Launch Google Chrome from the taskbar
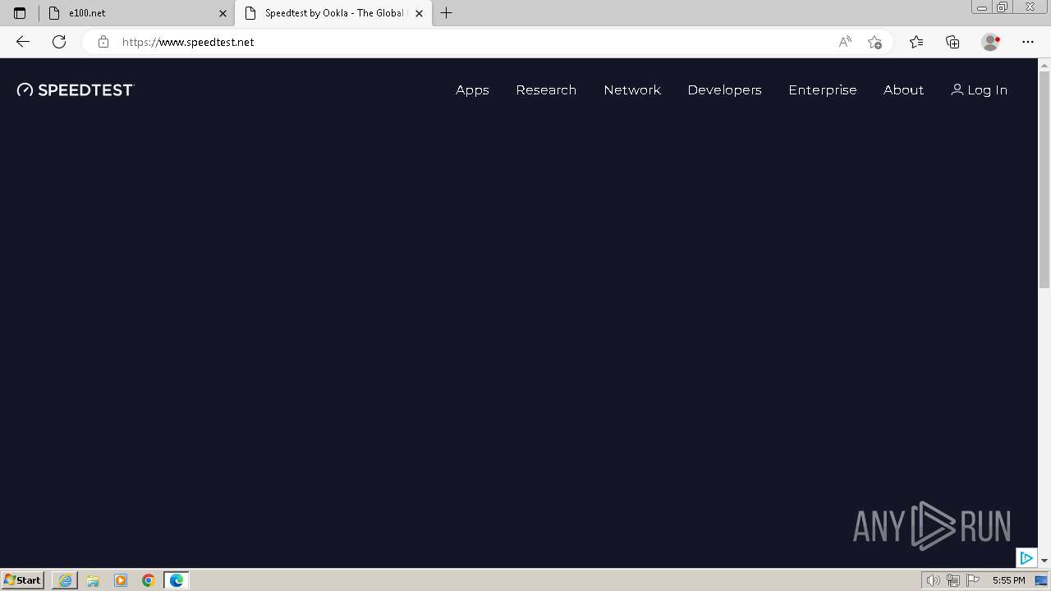 pos(149,580)
